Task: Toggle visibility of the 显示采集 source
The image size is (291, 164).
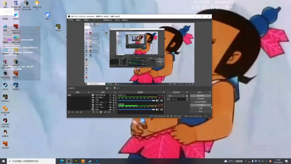Action: coord(110,105)
